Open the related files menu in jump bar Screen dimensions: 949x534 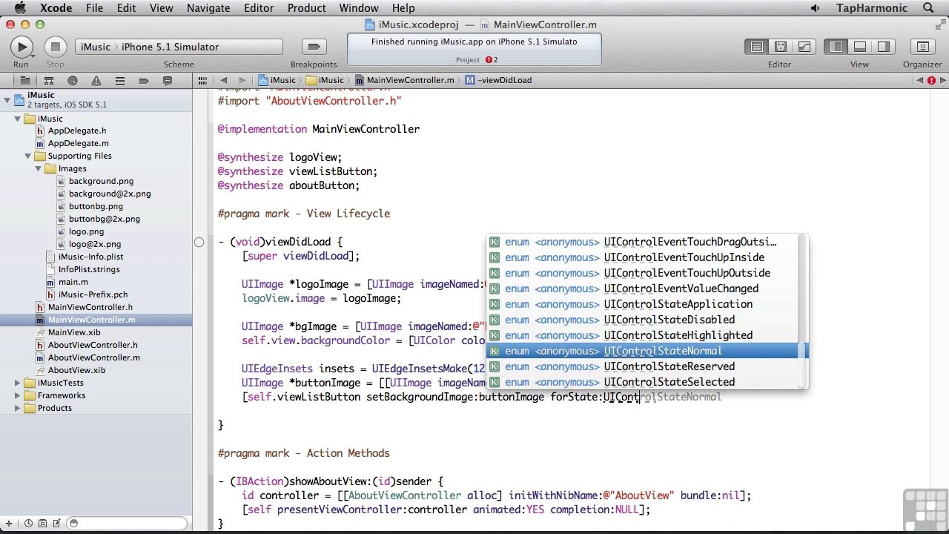tap(202, 80)
